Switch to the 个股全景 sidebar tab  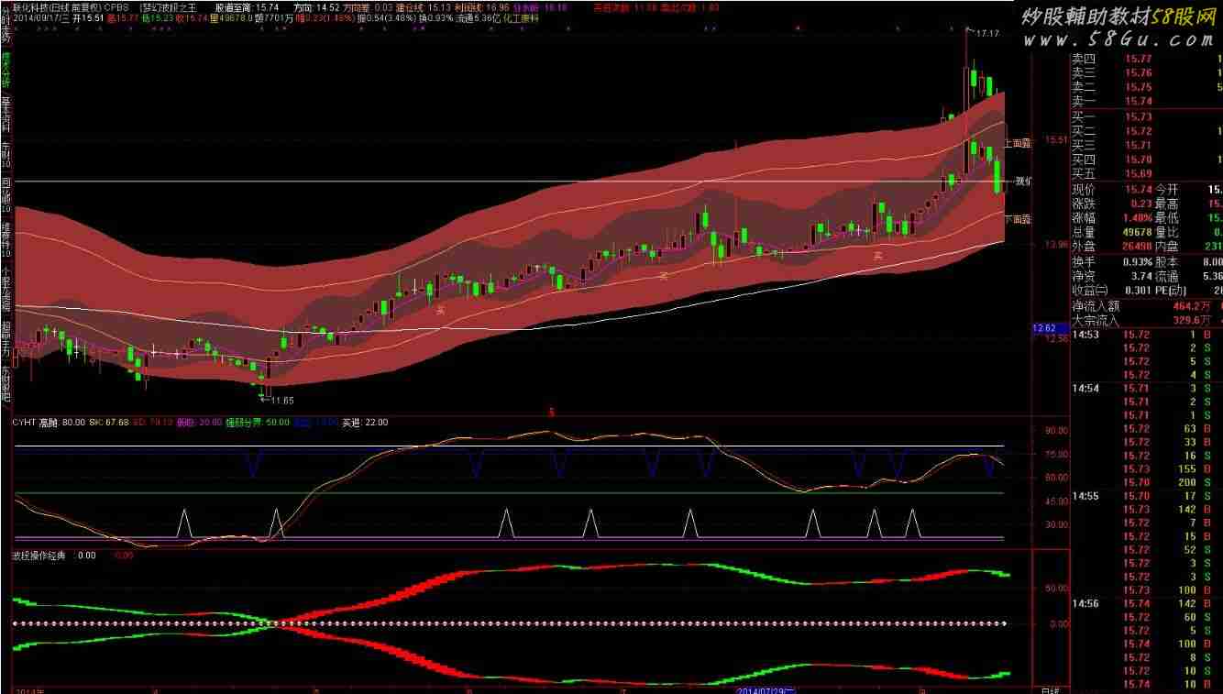coord(6,288)
